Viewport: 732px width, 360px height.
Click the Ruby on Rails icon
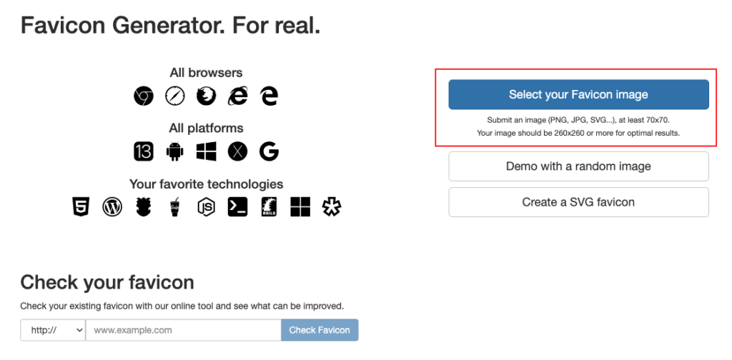[x=269, y=206]
